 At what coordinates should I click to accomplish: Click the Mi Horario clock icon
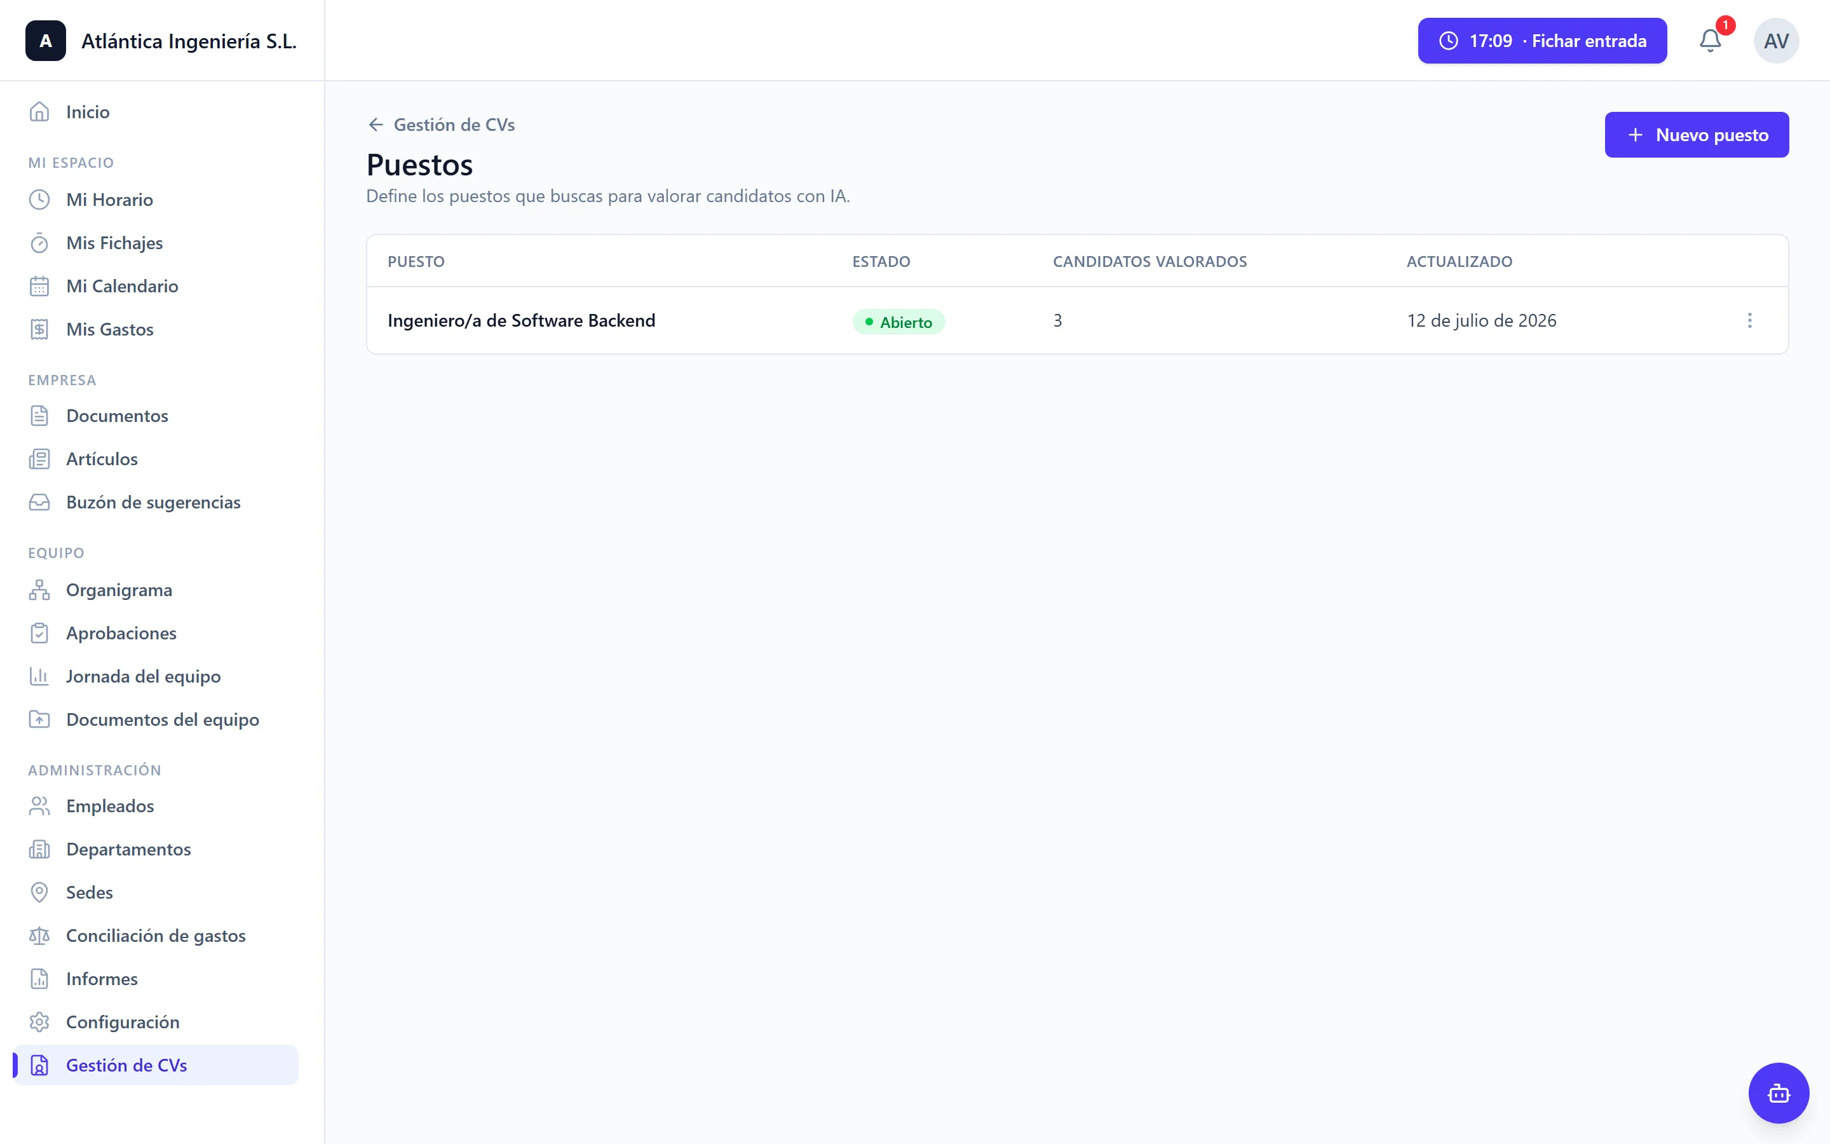[39, 200]
